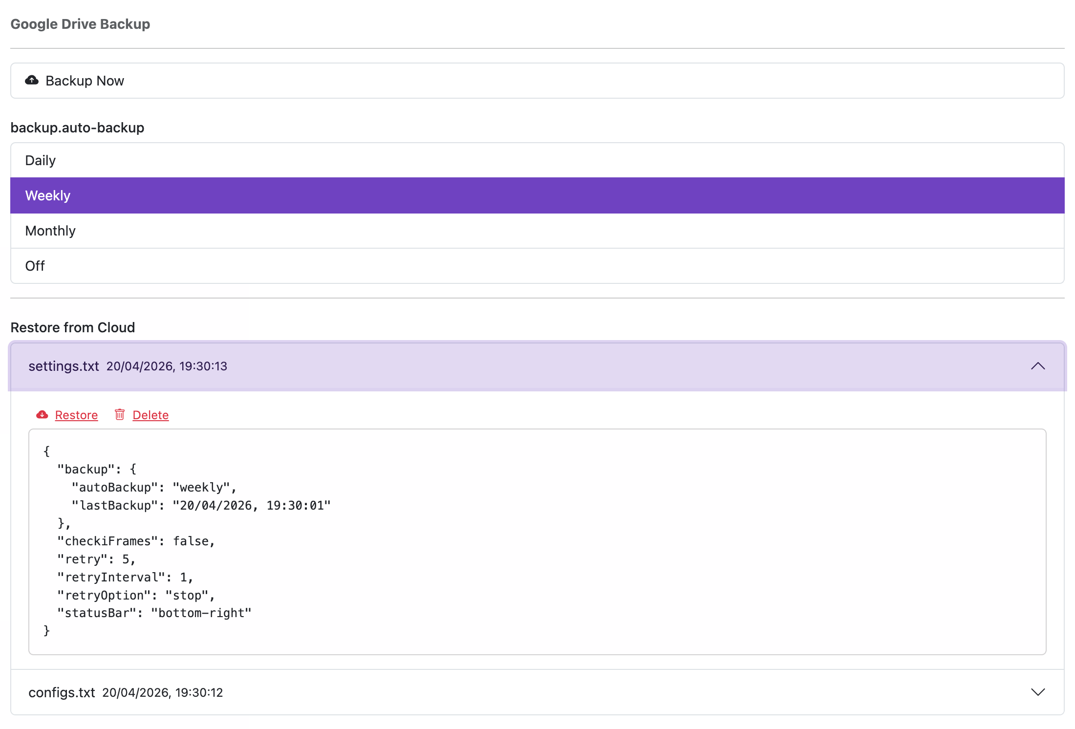Click the cloud upload icon beside Backup Now
Image resolution: width=1075 pixels, height=729 pixels.
pyautogui.click(x=32, y=80)
